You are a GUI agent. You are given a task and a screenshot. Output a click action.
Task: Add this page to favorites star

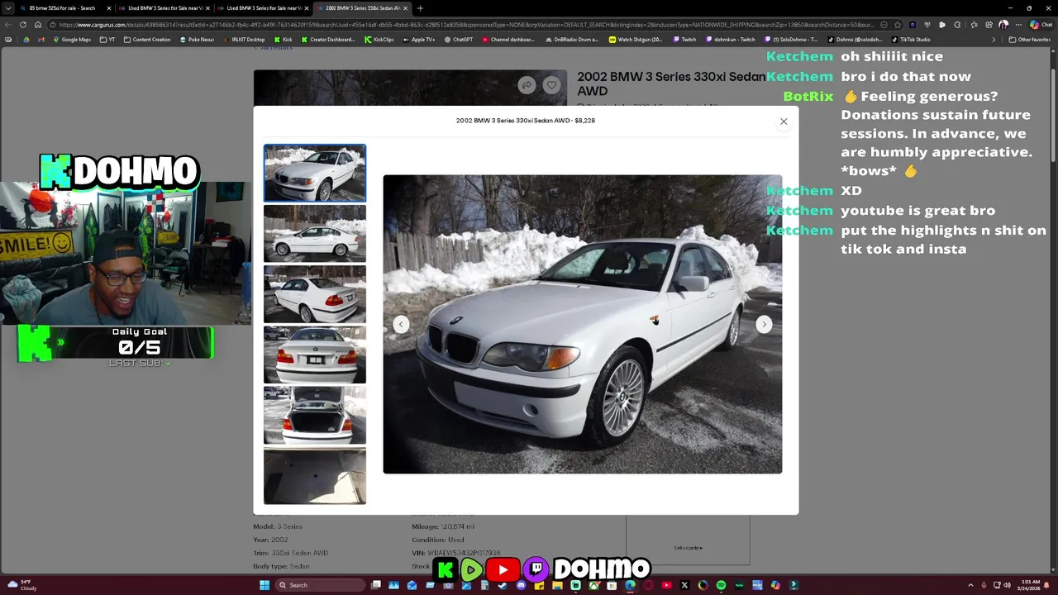pos(898,25)
